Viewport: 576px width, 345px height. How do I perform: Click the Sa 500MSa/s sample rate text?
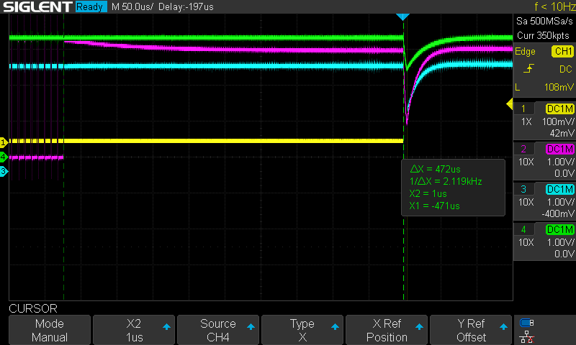pos(544,21)
